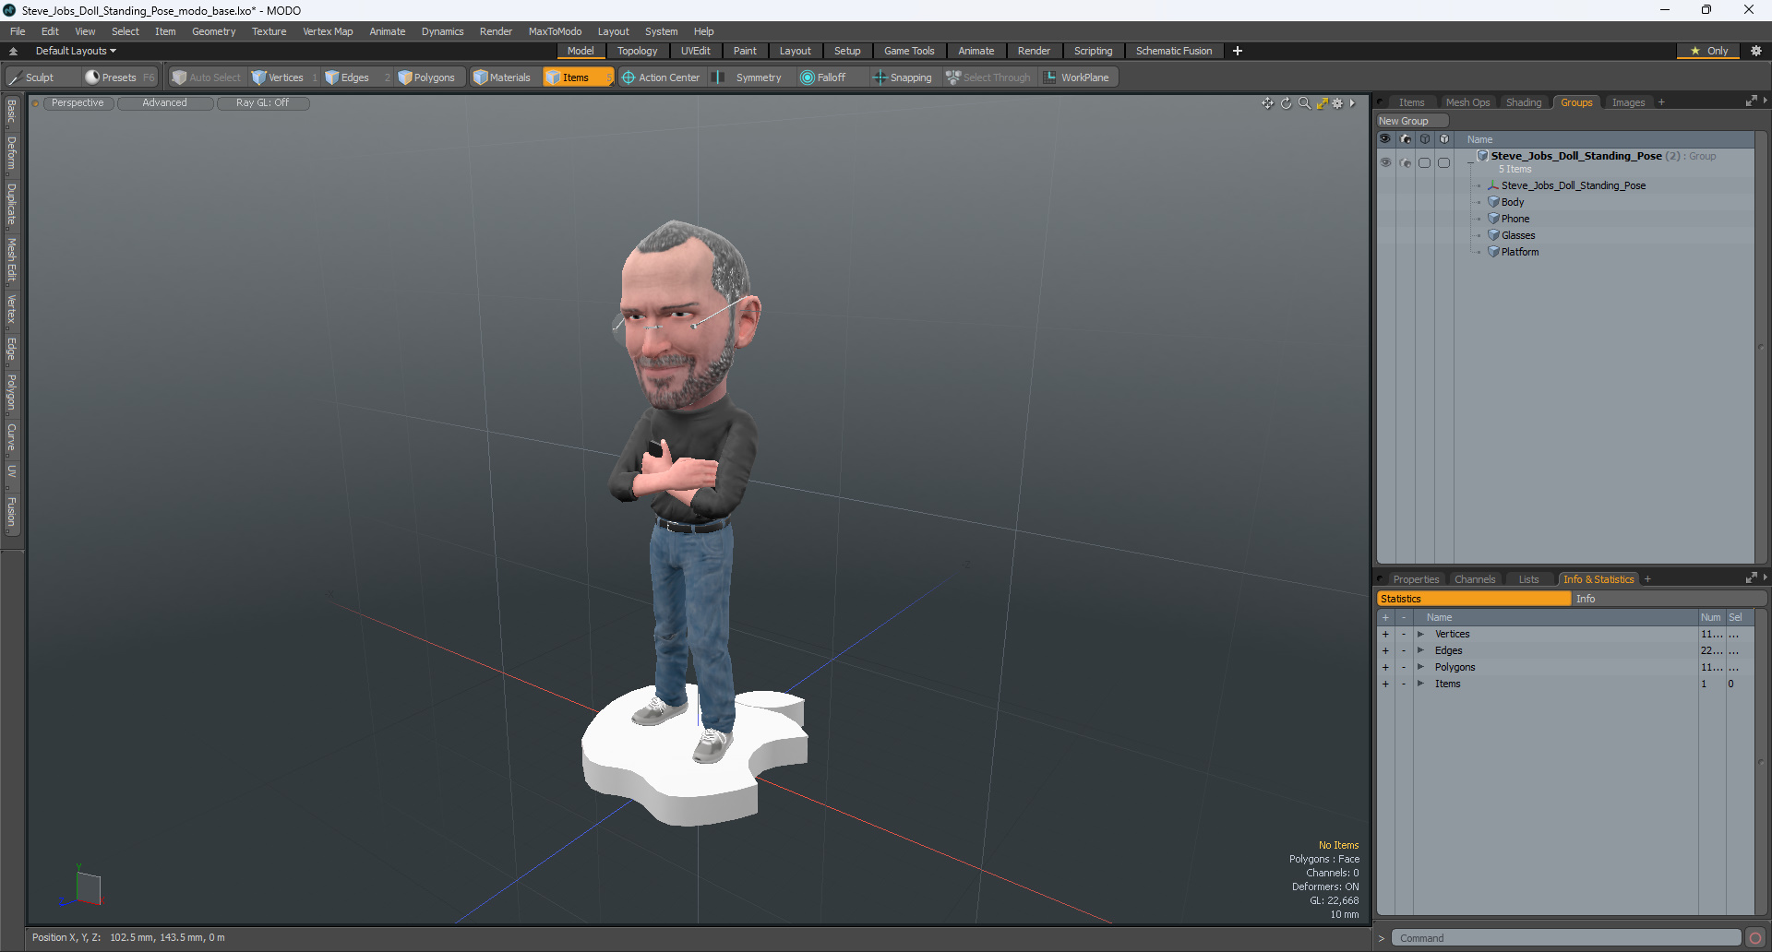This screenshot has height=952, width=1772.
Task: Open the Polygon vertical sidebar tab
Action: [x=11, y=392]
